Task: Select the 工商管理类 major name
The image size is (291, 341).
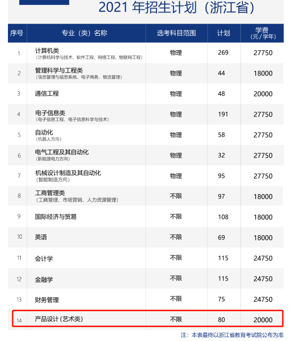Action: (x=50, y=193)
